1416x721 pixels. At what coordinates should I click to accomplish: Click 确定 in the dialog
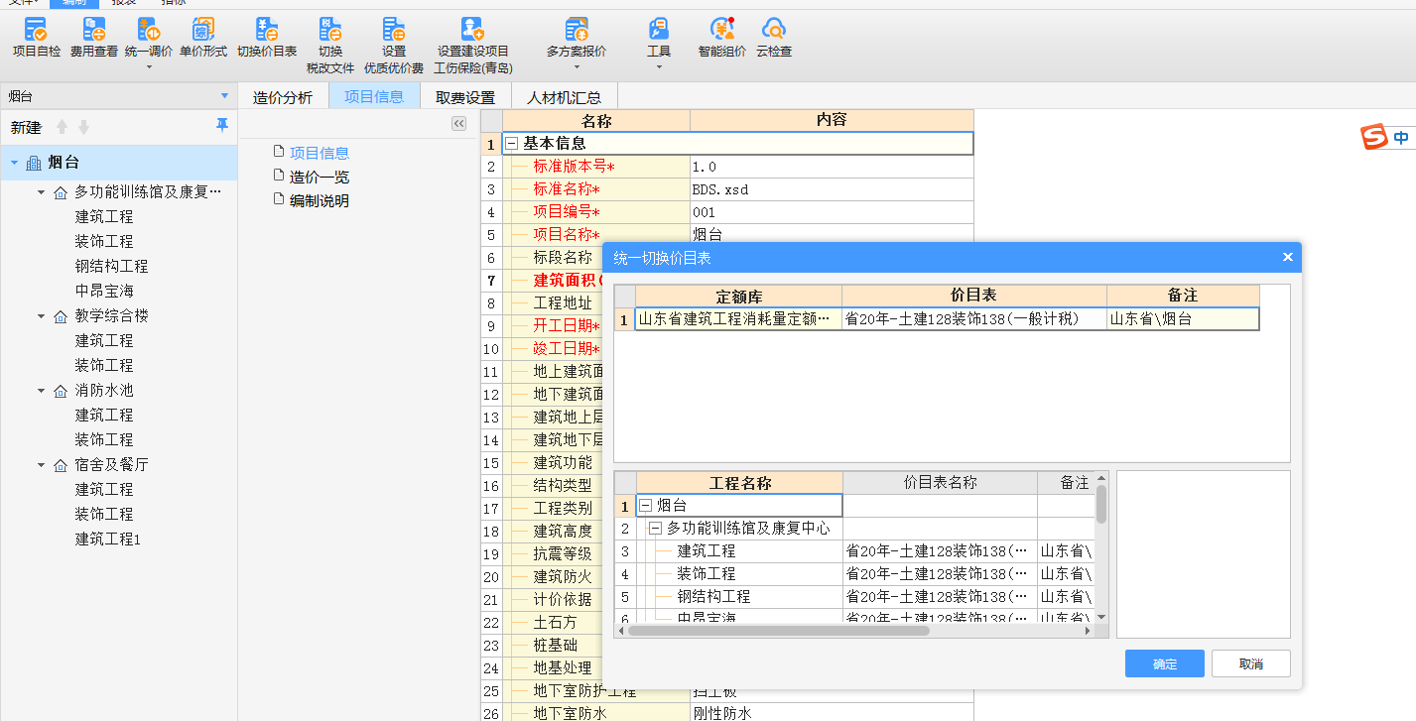(1165, 663)
